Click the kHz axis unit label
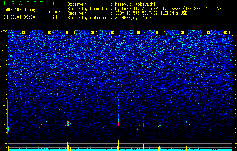Viewport: 237px width, 151px height. pos(3,31)
